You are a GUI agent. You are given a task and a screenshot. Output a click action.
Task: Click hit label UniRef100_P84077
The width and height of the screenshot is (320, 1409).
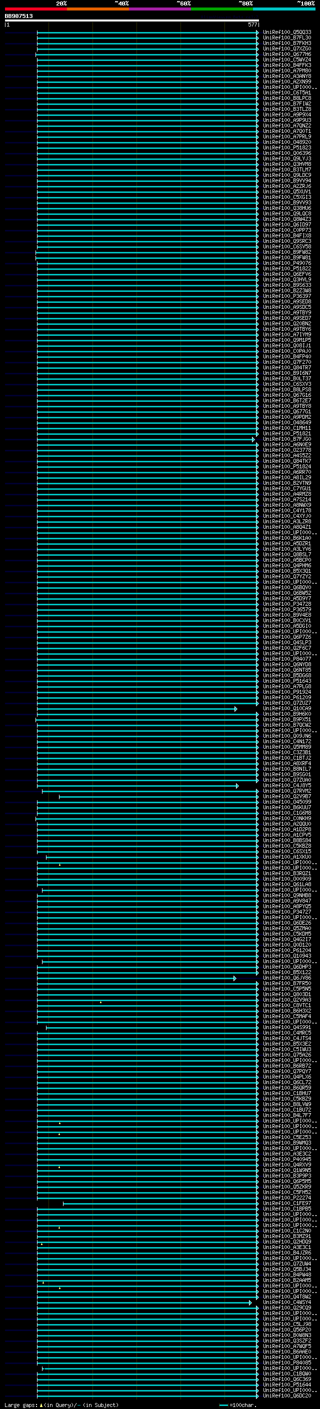(x=287, y=659)
